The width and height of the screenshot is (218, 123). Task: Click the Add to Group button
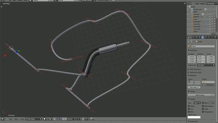pos(200,95)
